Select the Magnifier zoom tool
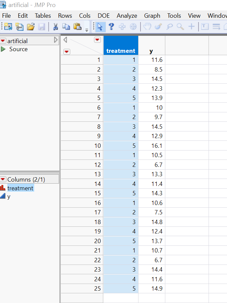227x303 pixels. [x=180, y=26]
